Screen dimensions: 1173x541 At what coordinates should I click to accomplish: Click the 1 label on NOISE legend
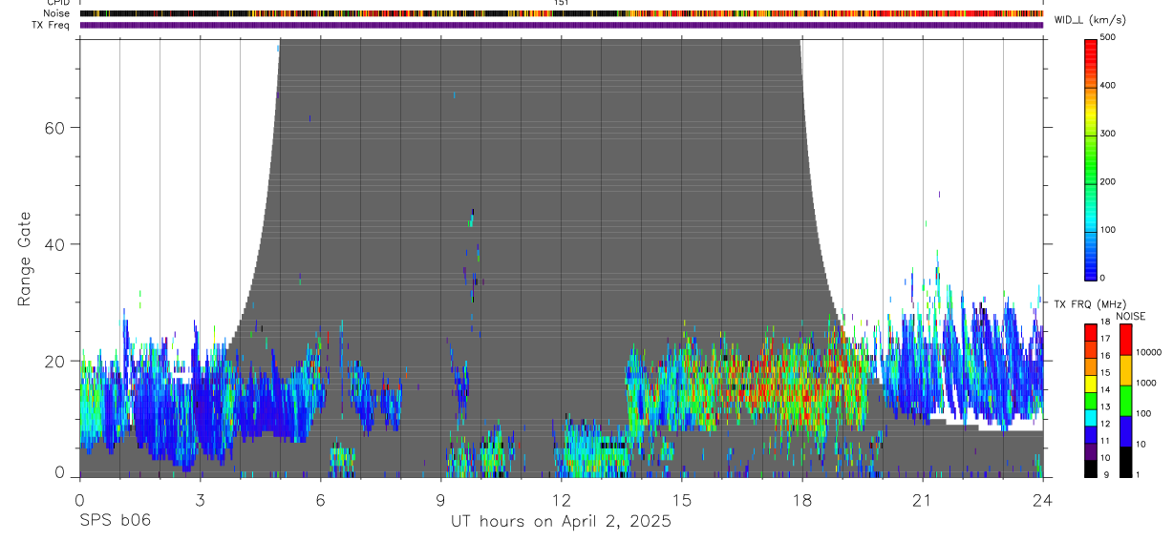(x=1138, y=475)
